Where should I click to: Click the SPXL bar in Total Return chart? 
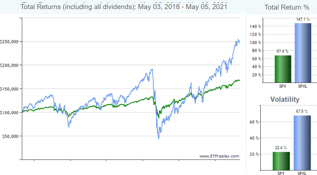[x=303, y=53]
